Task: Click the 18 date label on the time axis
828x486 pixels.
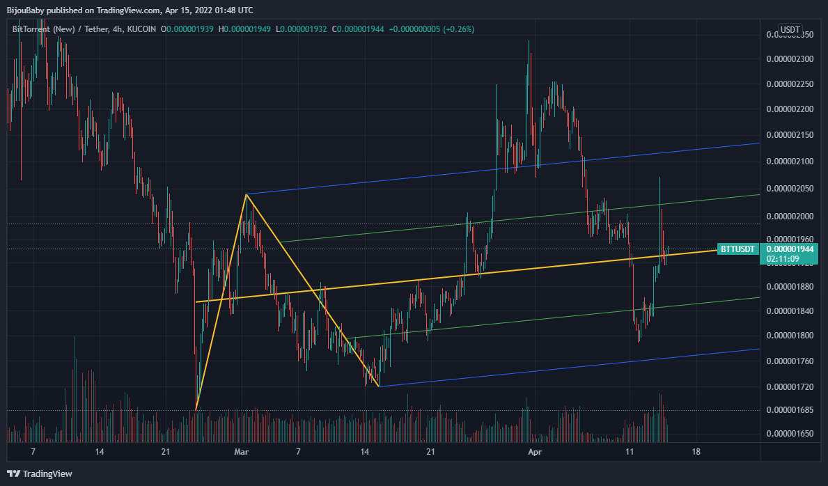Action: pos(696,452)
